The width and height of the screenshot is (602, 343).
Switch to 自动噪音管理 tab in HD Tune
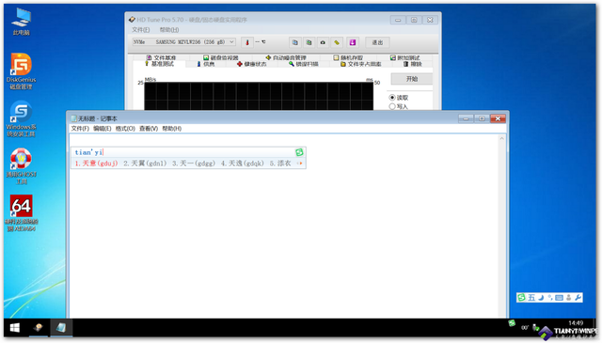click(x=286, y=57)
